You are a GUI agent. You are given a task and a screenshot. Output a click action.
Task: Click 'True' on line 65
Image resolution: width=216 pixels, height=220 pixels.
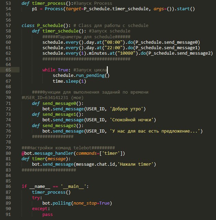[x=63, y=70]
